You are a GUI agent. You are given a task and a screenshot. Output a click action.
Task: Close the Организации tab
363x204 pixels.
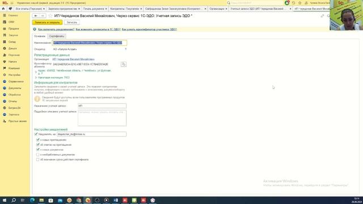tap(226, 9)
